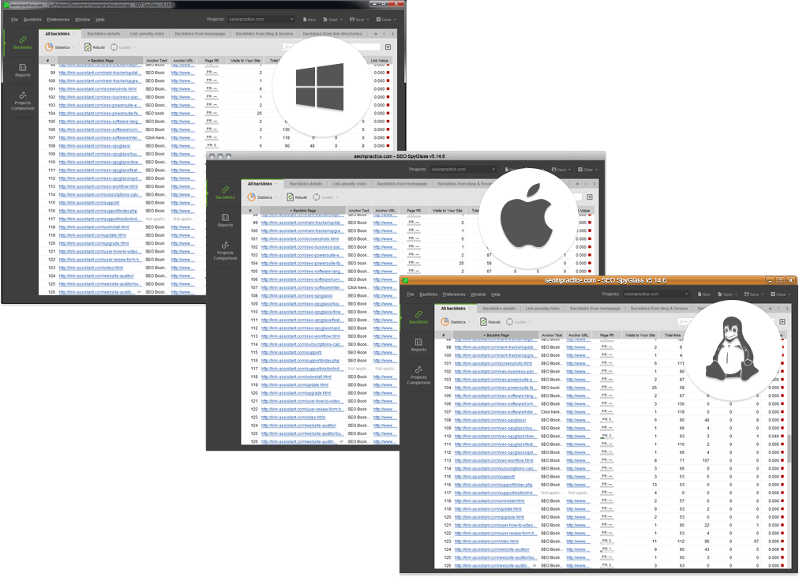Expand the Close project dropdown in Windows window
799x581 pixels.
click(395, 20)
